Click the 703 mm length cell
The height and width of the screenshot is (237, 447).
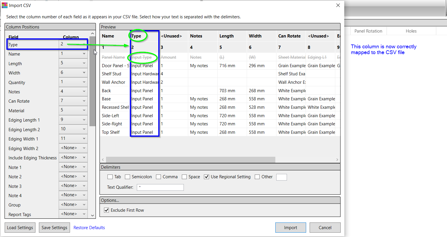(232, 91)
